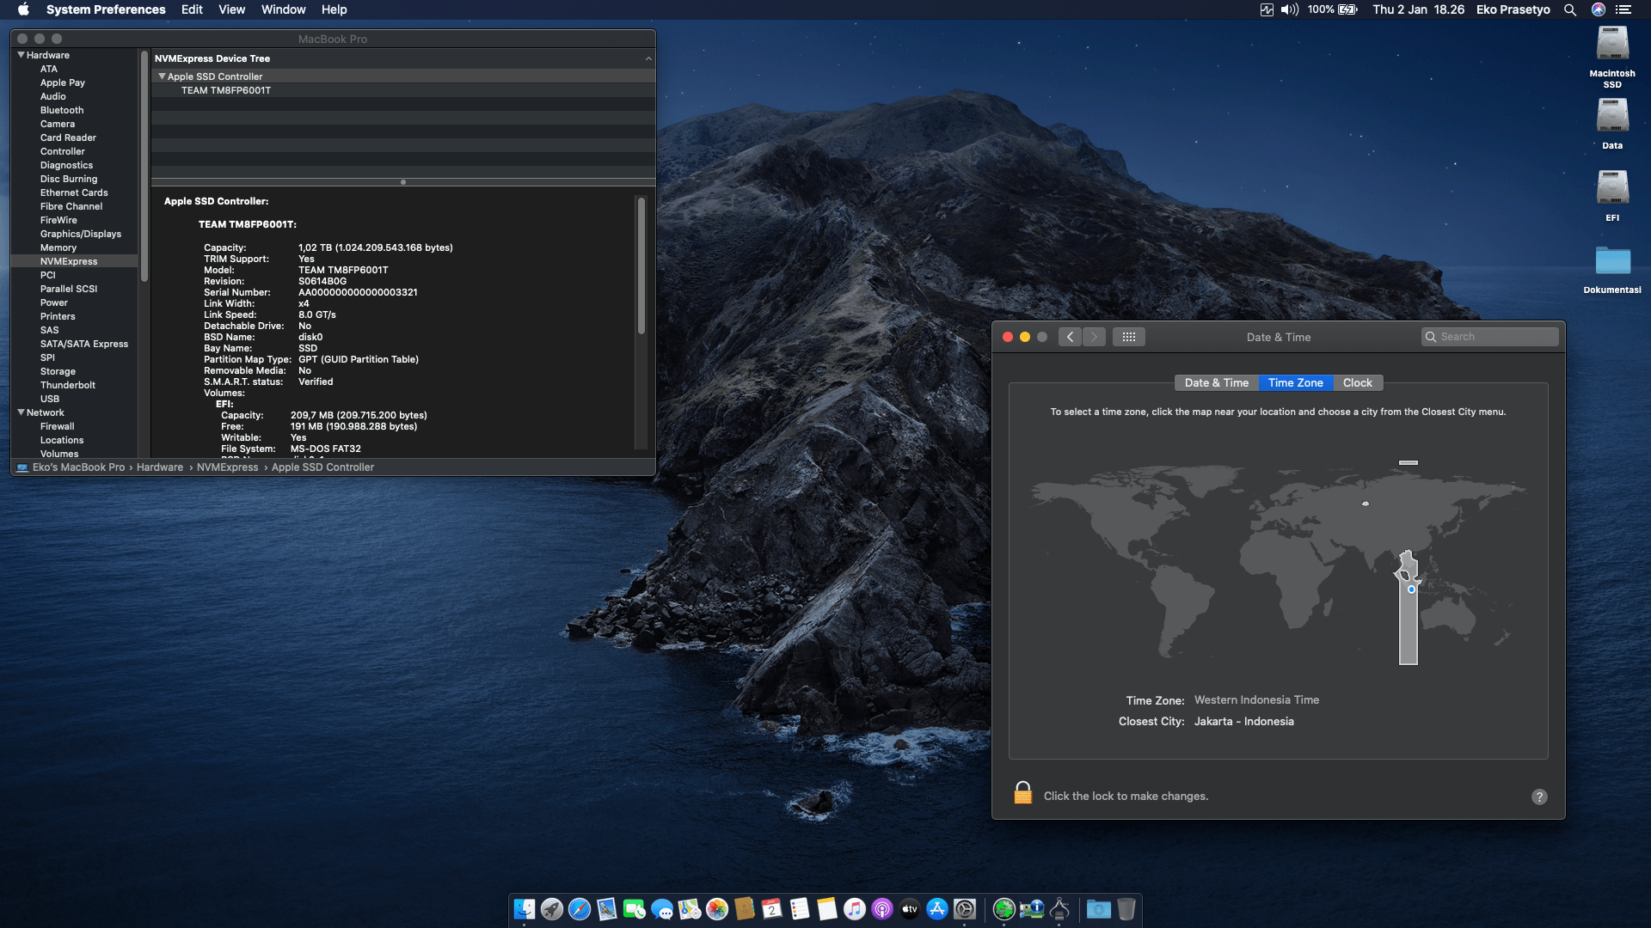1651x928 pixels.
Task: Open FaceTime from the dock
Action: (635, 909)
